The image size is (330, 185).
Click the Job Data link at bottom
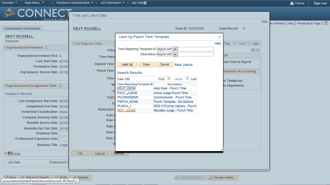click(x=14, y=162)
